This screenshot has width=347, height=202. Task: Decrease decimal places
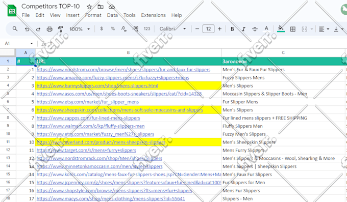(123, 29)
